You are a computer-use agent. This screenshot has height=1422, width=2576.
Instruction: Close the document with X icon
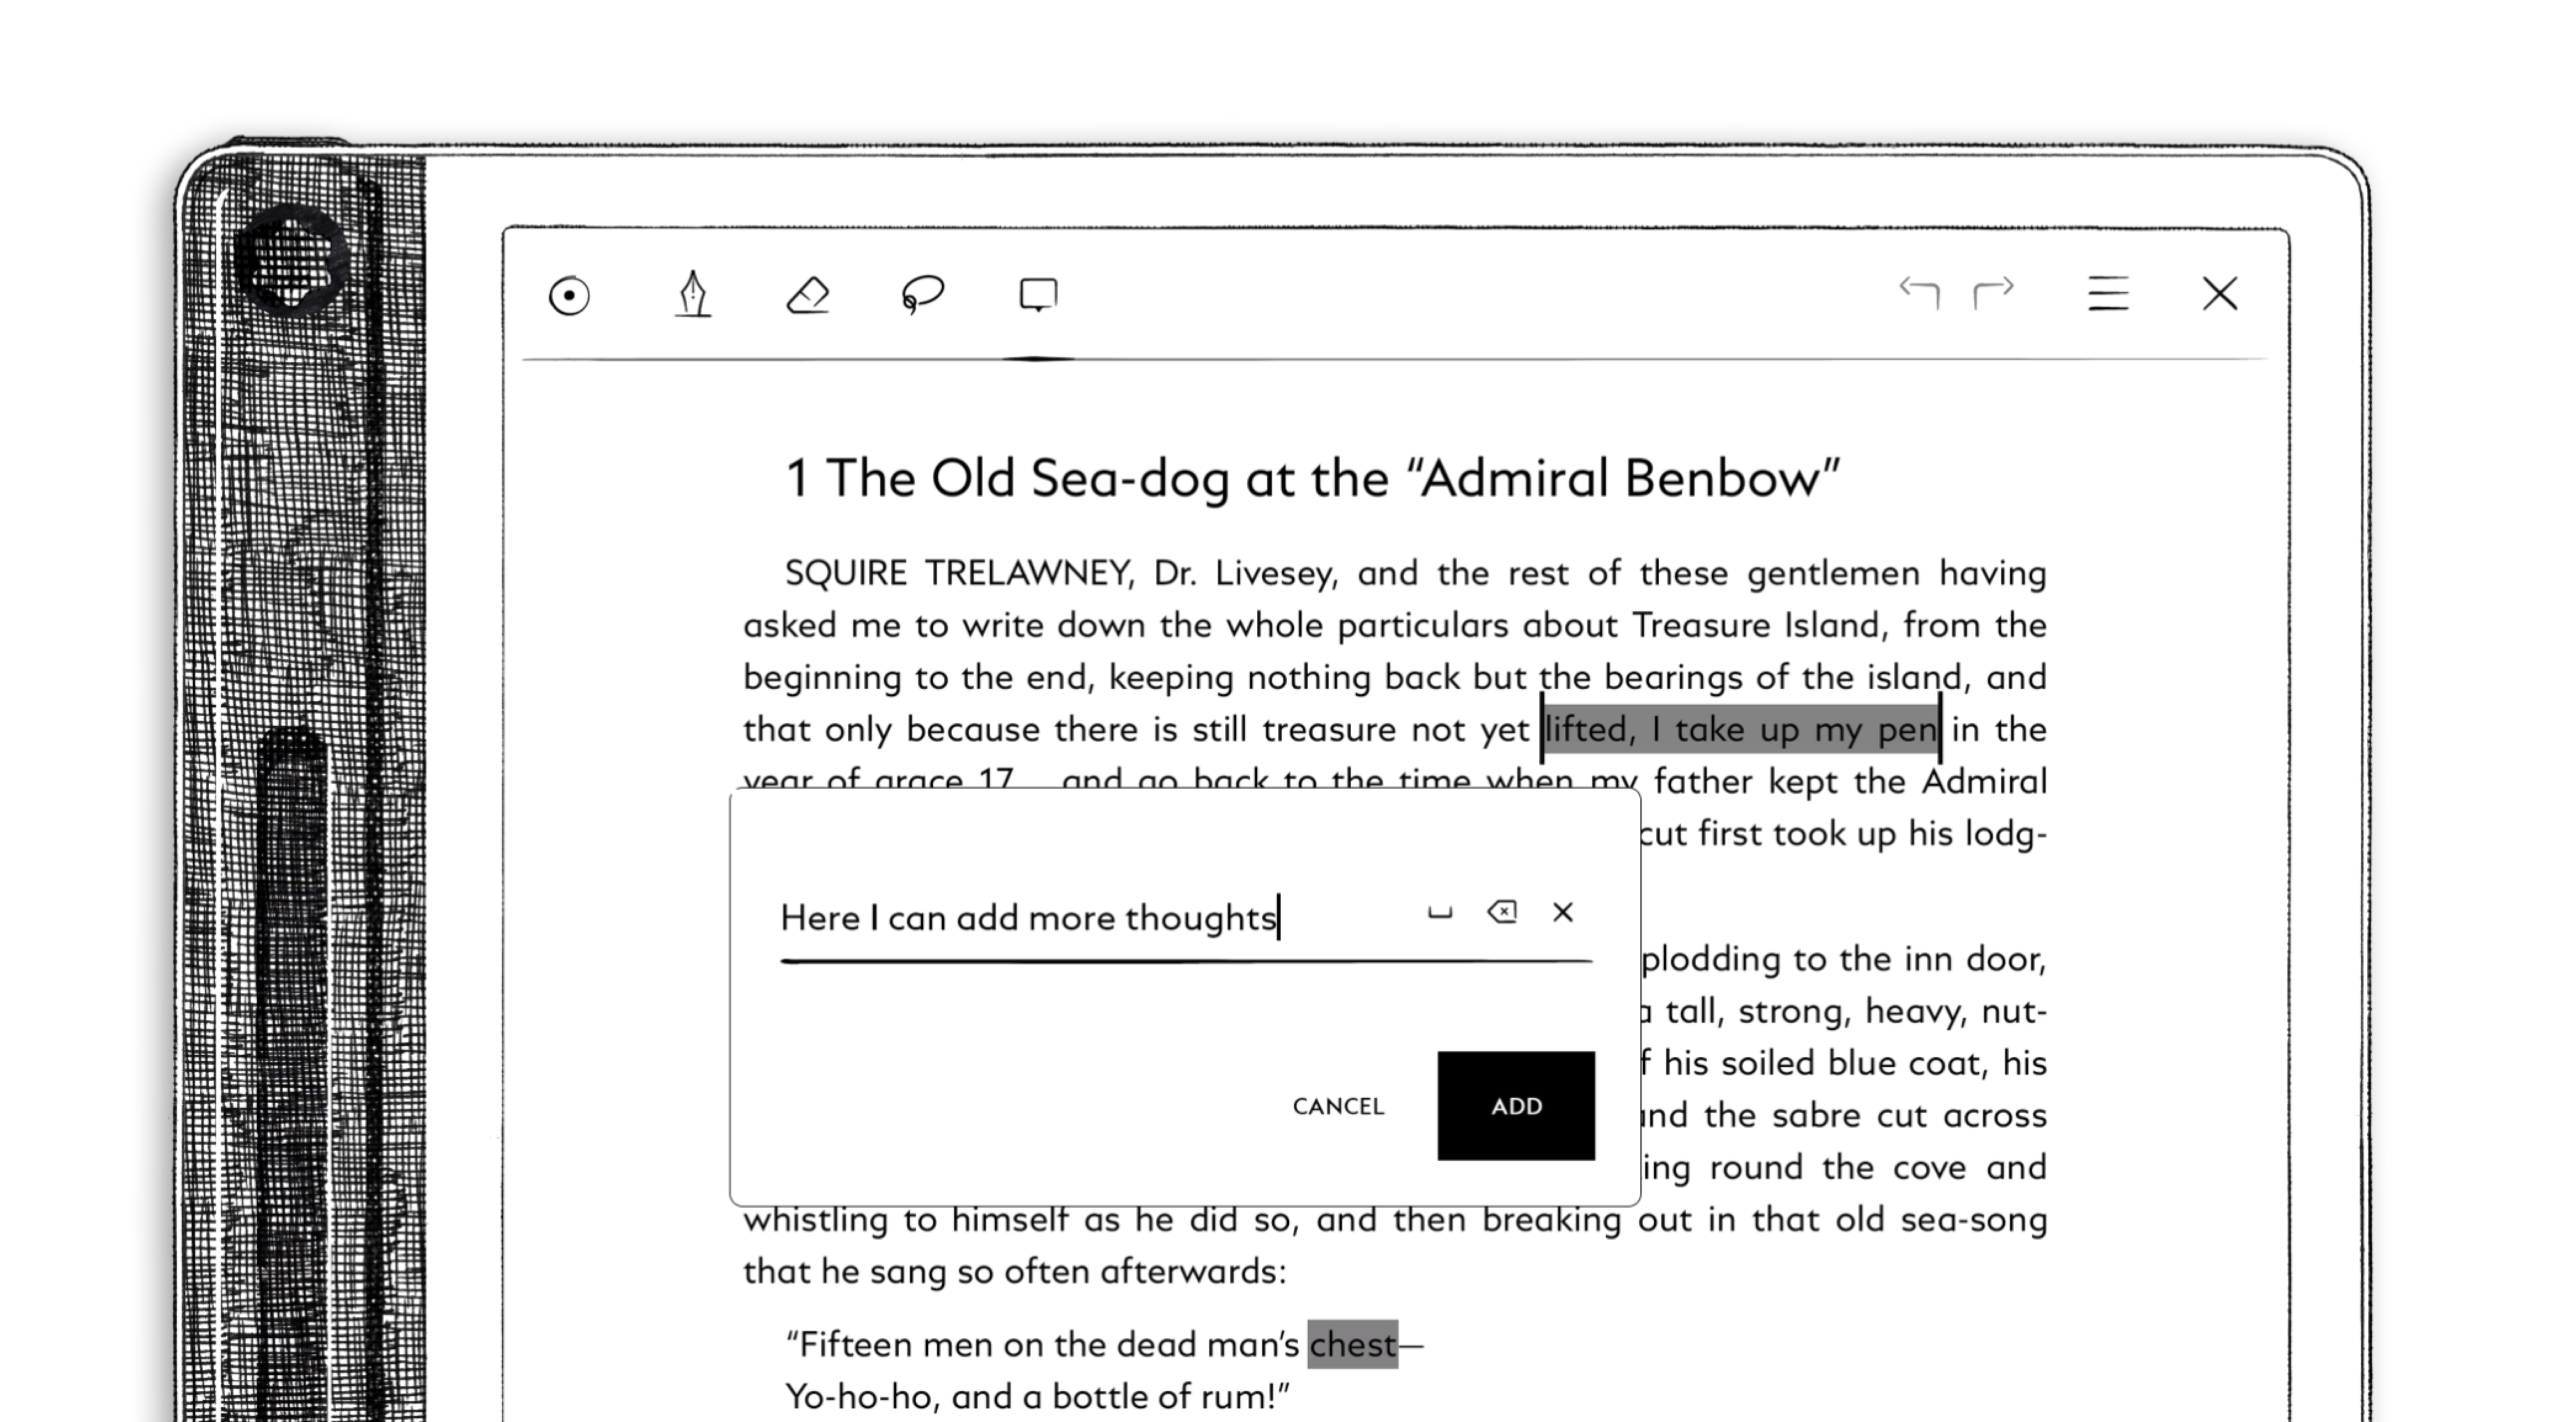pyautogui.click(x=2220, y=294)
